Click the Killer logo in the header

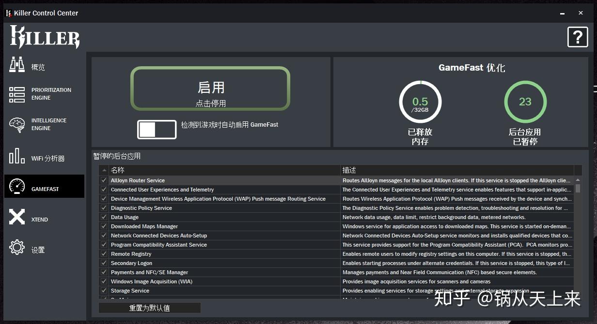coord(45,37)
